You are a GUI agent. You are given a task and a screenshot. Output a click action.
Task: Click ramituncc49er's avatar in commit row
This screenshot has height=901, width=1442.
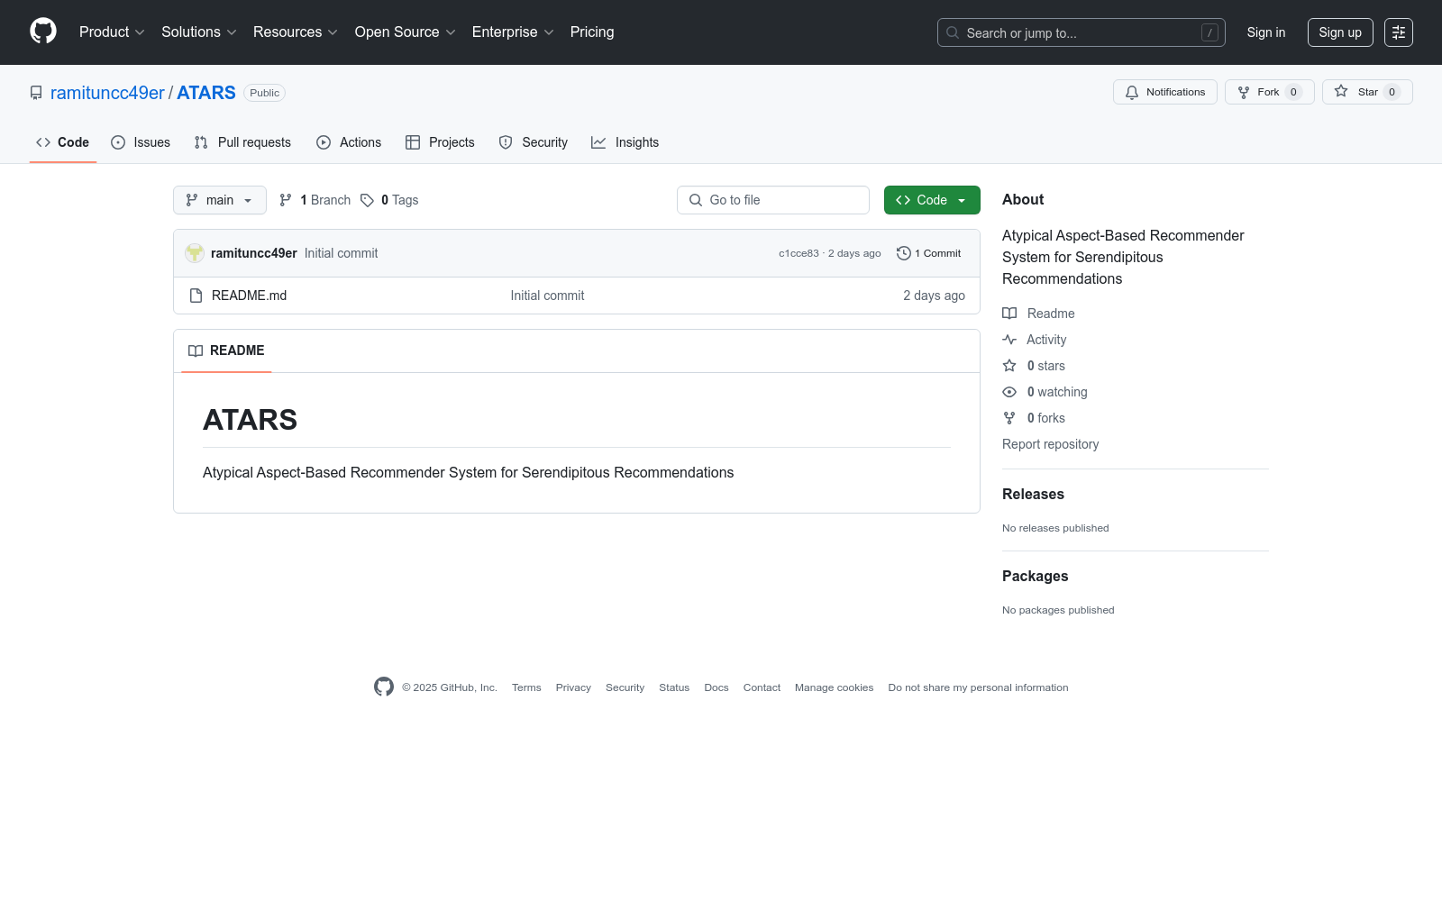pos(195,253)
